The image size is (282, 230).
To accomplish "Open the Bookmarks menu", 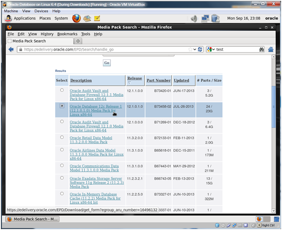I will point(67,34).
